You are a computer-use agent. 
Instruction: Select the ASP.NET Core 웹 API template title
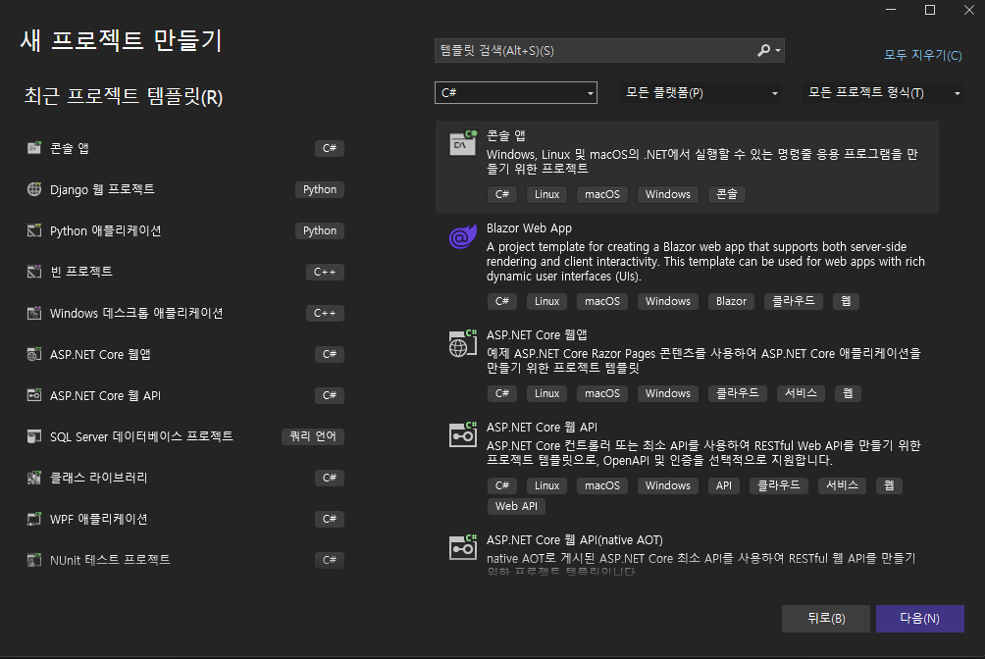tap(542, 428)
